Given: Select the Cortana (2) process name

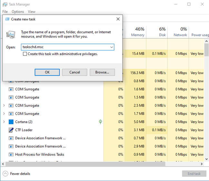Looking at the screenshot, I should (24, 122).
